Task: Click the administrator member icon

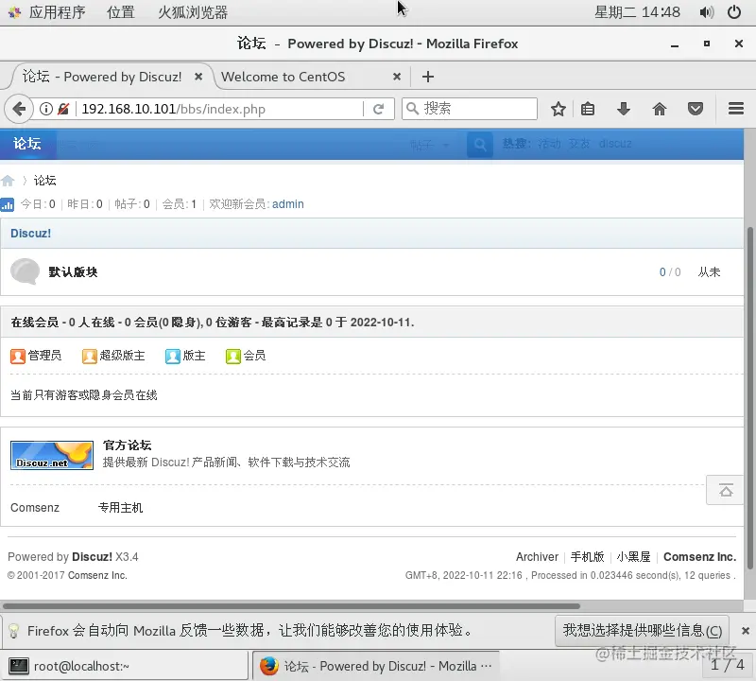Action: click(18, 357)
